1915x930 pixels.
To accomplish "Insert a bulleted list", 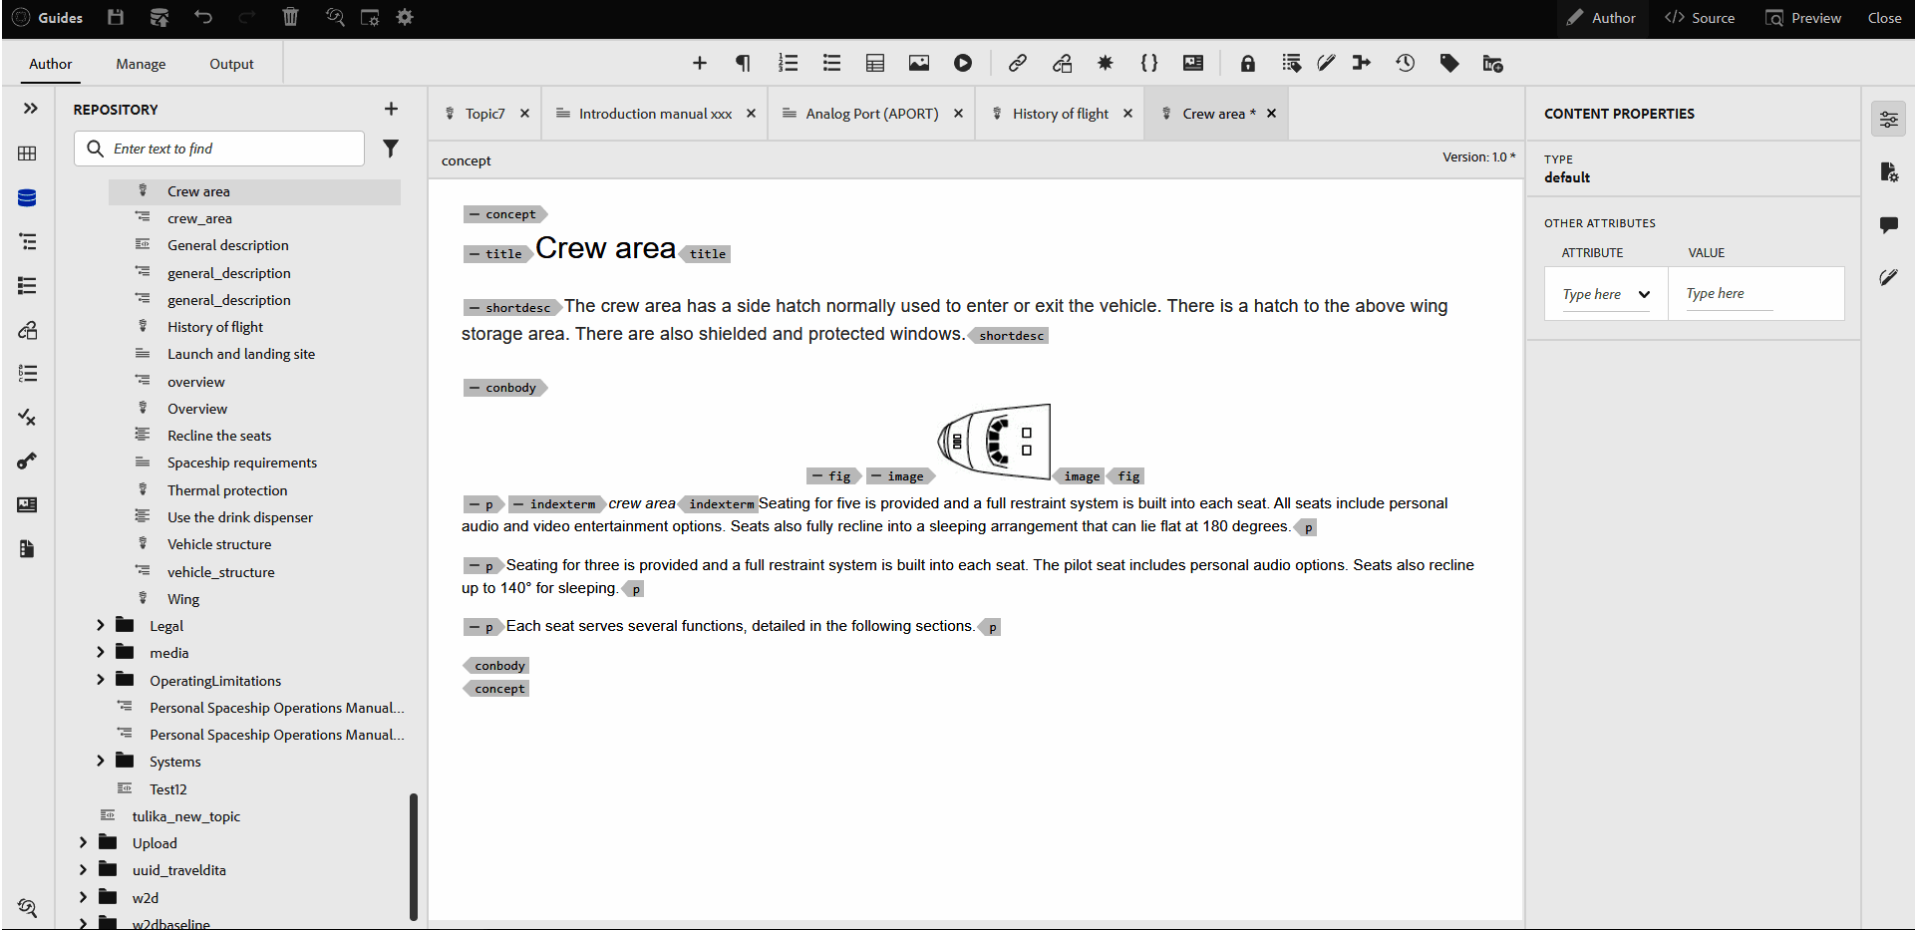I will (830, 62).
